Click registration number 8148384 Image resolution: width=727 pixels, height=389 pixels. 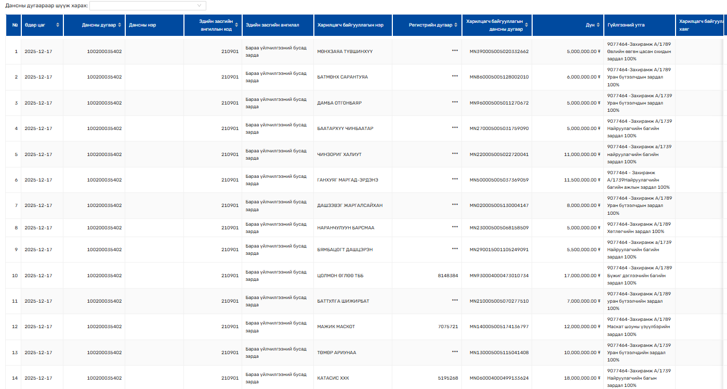448,276
